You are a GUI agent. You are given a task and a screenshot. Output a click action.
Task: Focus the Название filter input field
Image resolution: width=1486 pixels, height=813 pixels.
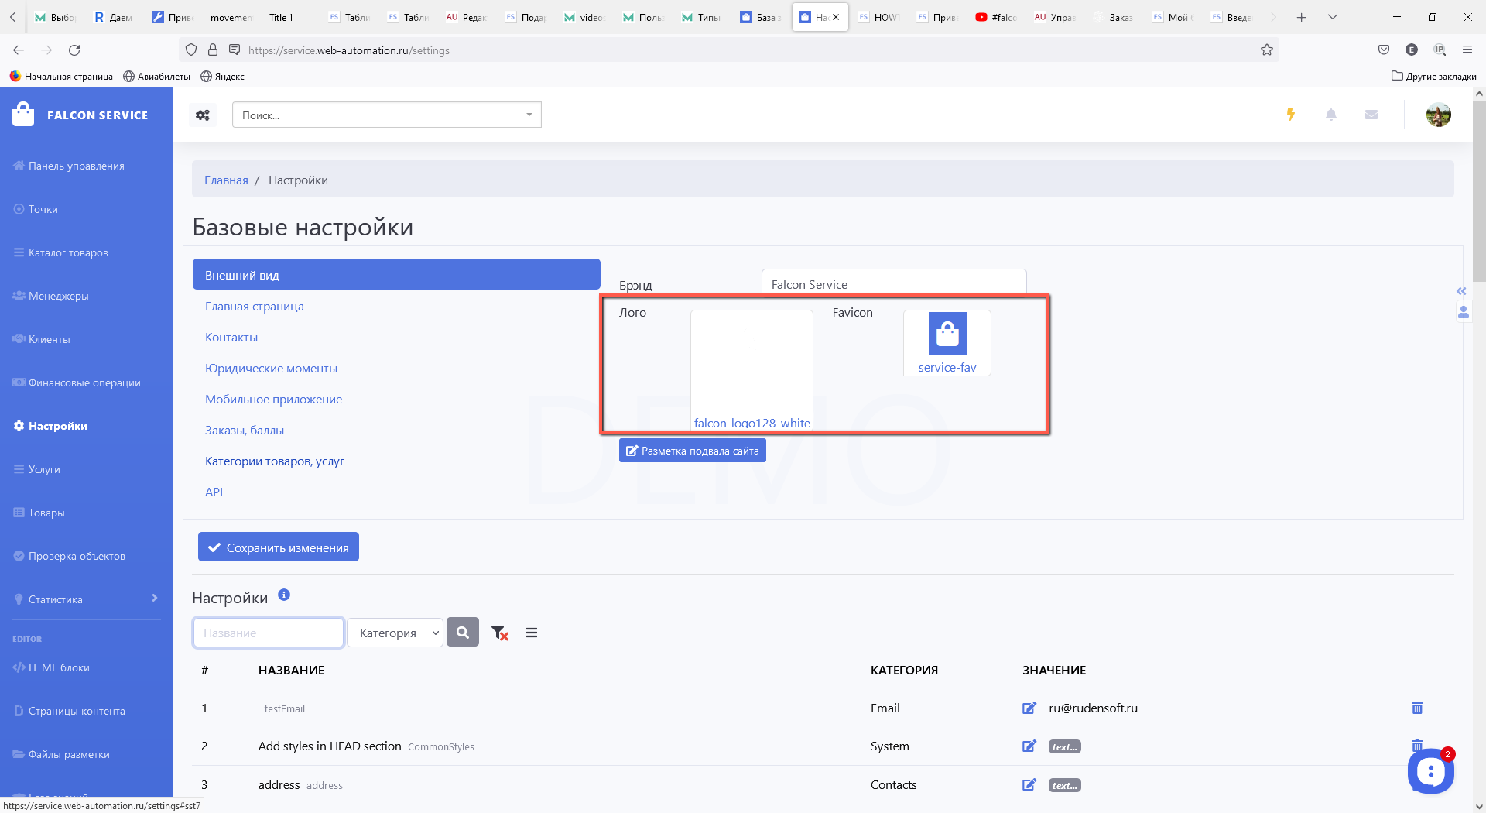[x=269, y=633]
